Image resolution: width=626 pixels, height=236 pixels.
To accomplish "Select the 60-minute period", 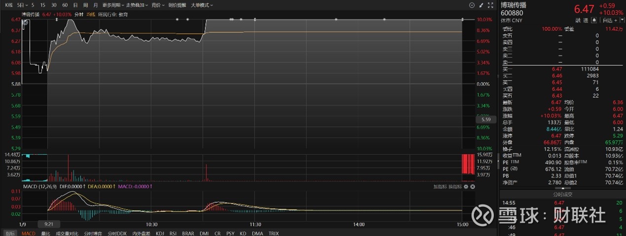I will point(65,5).
